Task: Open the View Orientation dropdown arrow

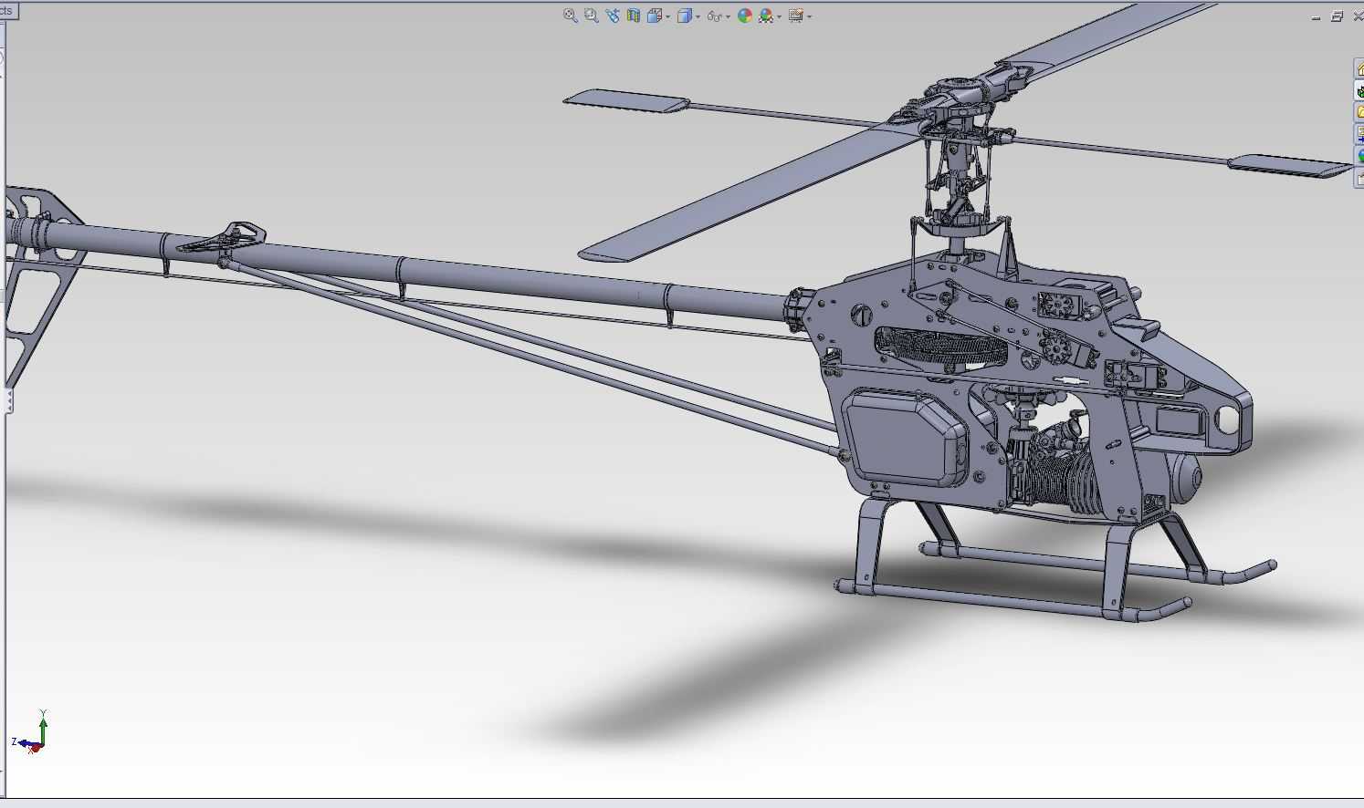Action: [x=668, y=16]
